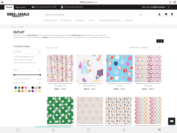The height and width of the screenshot is (133, 177).
Task: Click the Ribes & Casals logo
Action: click(18, 15)
